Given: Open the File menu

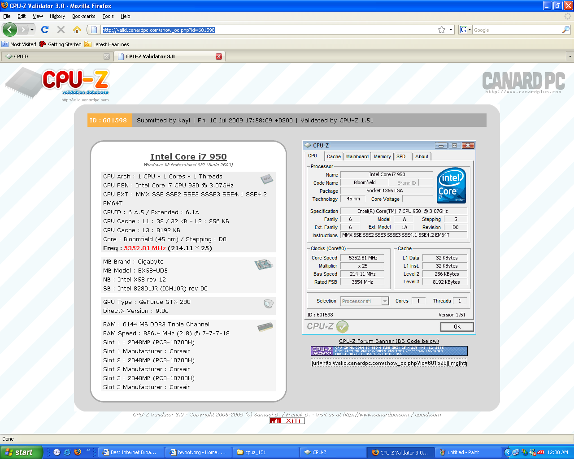Looking at the screenshot, I should [x=7, y=16].
